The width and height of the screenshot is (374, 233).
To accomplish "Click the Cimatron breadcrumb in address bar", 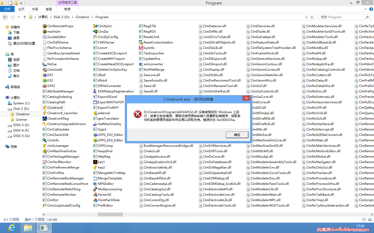I will (x=82, y=17).
